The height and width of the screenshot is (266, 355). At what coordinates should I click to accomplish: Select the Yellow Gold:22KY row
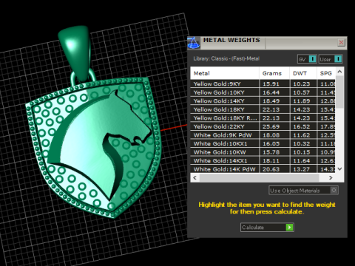pos(263,126)
